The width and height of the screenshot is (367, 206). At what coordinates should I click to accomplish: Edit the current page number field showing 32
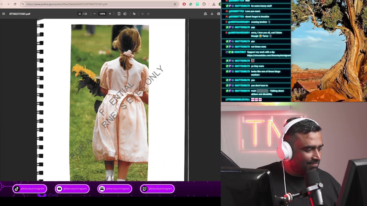(x=80, y=14)
